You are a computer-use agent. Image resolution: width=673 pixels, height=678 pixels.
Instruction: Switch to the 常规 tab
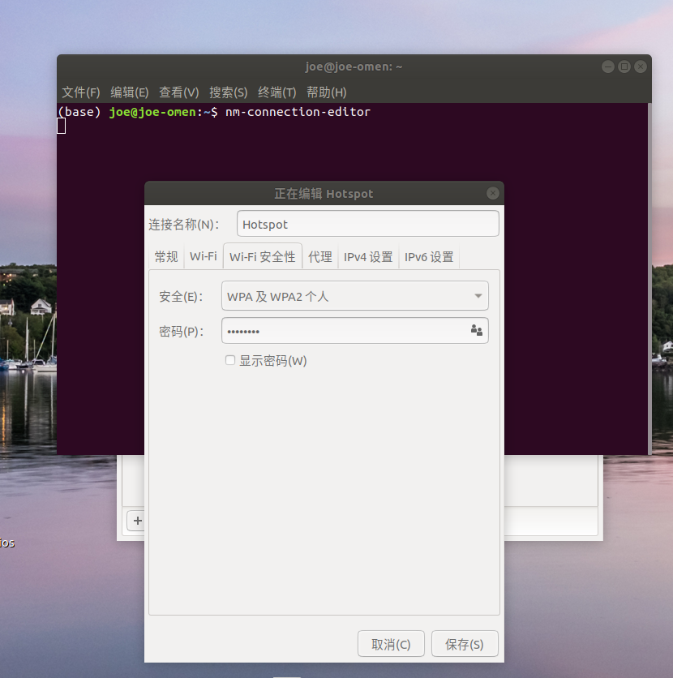click(166, 256)
